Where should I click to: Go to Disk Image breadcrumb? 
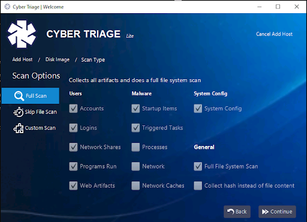pos(58,59)
